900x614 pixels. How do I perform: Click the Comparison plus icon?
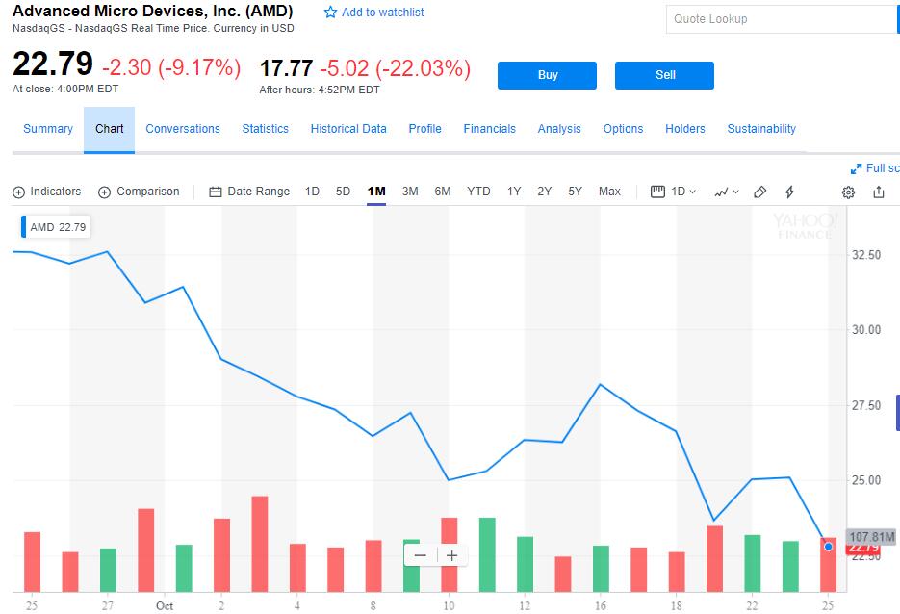(105, 192)
